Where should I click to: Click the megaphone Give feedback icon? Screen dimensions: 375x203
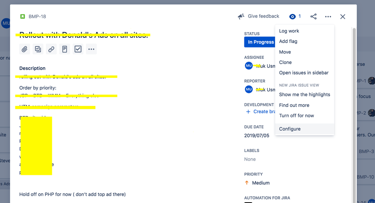[241, 16]
